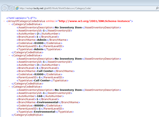
Task: Click the TypeValue Environmental text
Action: pos(45,112)
